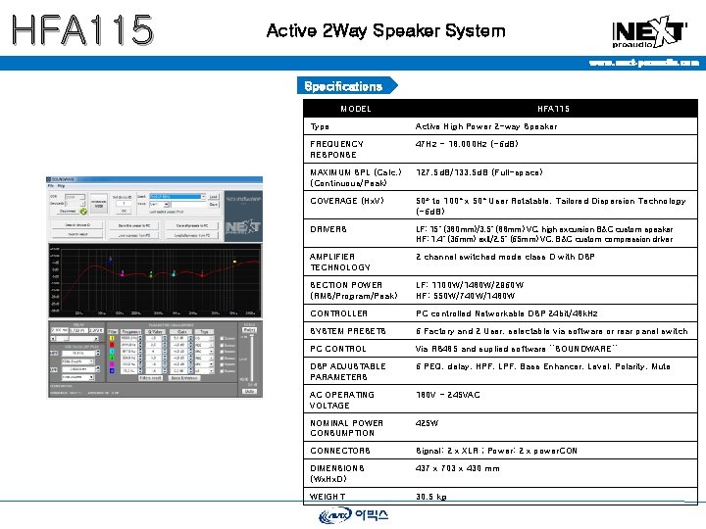Click the yellow filter 1 color swatch
Viewport: 706px width, 529px height.
(112, 338)
